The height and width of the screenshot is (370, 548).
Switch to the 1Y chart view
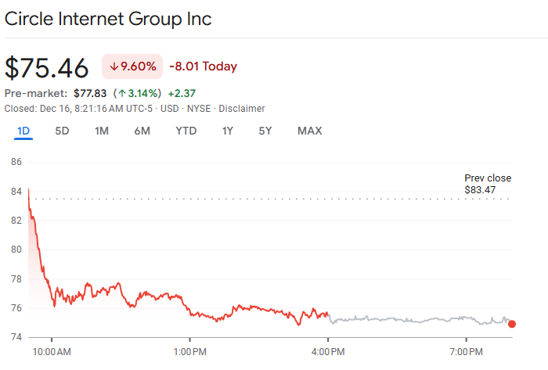(x=228, y=131)
